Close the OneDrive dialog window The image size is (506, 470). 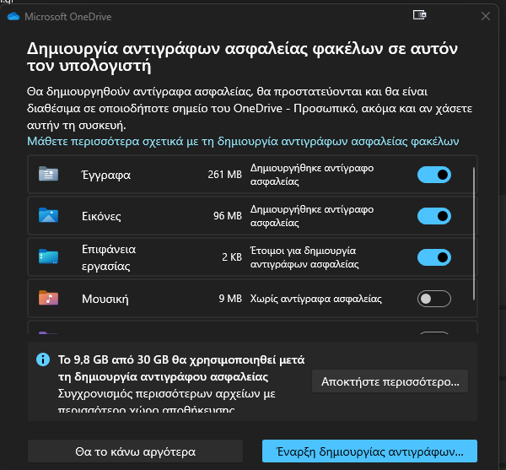point(486,16)
